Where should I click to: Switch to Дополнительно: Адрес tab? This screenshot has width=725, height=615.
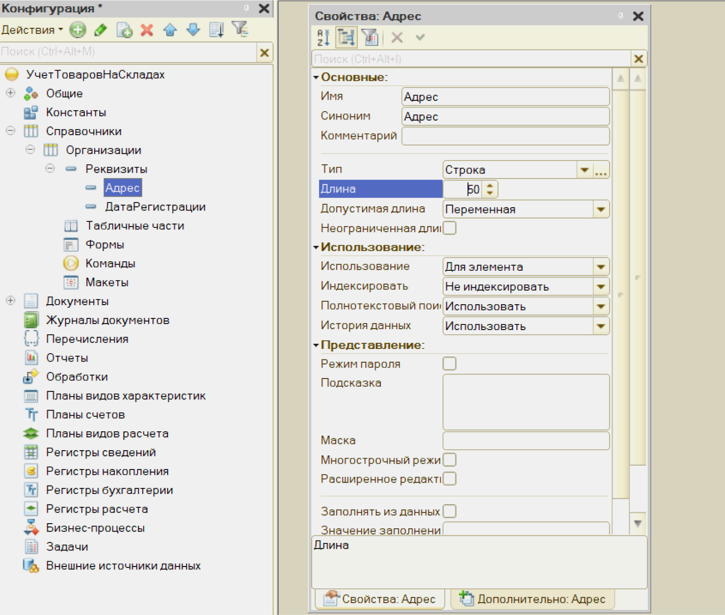point(532,599)
